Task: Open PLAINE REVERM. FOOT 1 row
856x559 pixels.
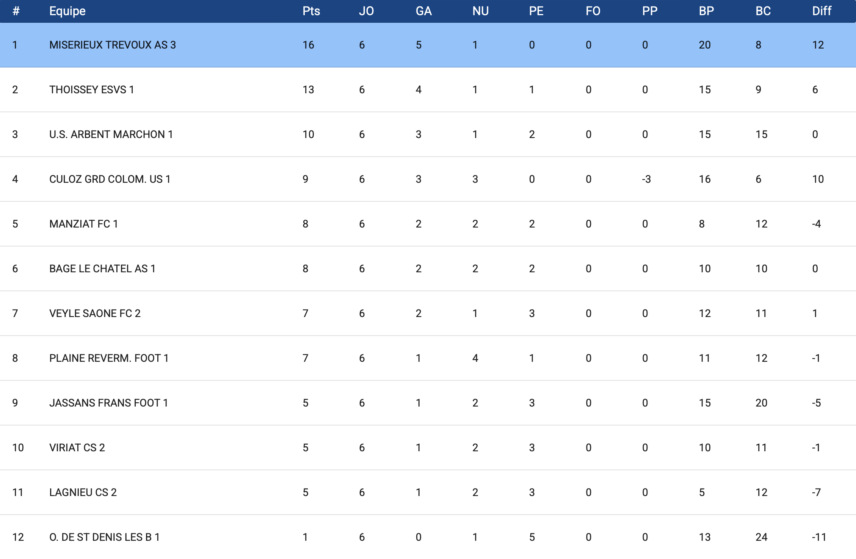Action: [x=109, y=358]
